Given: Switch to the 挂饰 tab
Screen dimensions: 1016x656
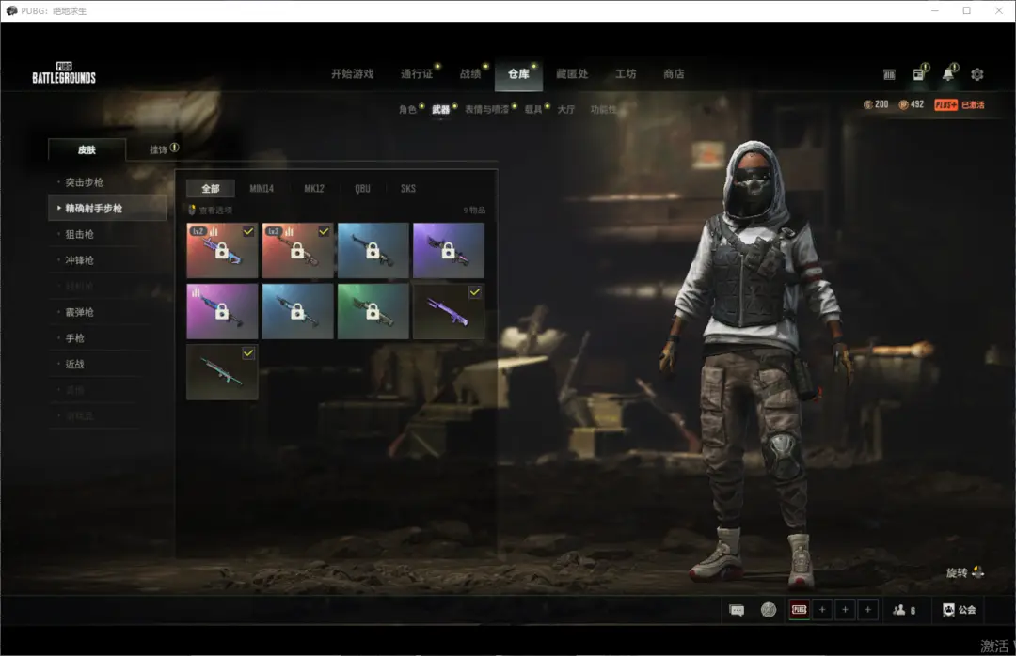Looking at the screenshot, I should (x=159, y=149).
